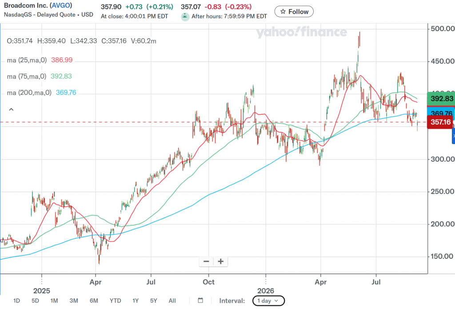Open the AVGO ticker link
The height and width of the screenshot is (309, 455).
(x=61, y=5)
